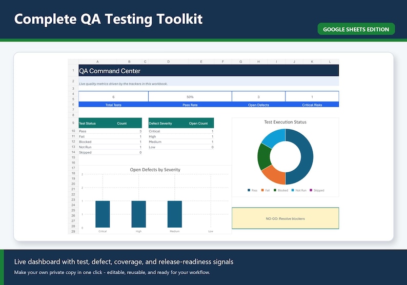Click the Fail legend color swatch
The width and height of the screenshot is (407, 285).
click(262, 190)
